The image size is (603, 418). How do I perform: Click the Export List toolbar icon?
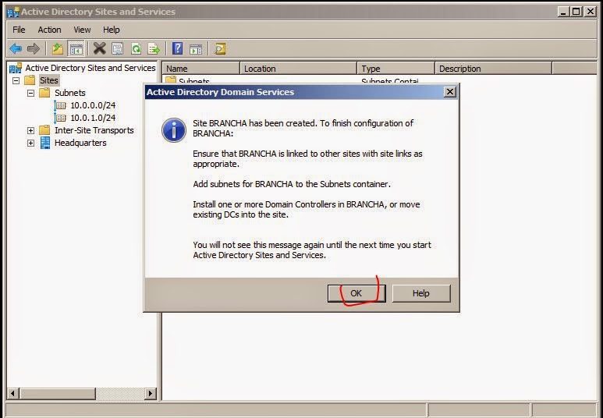pos(154,49)
